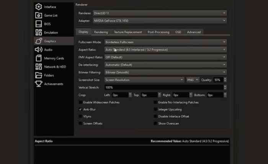Enable Widescreen Patches checkbox
Viewport: 268px width, 164px height.
pos(80,102)
